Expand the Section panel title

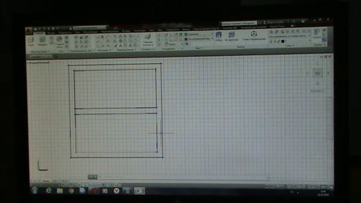(x=148, y=49)
